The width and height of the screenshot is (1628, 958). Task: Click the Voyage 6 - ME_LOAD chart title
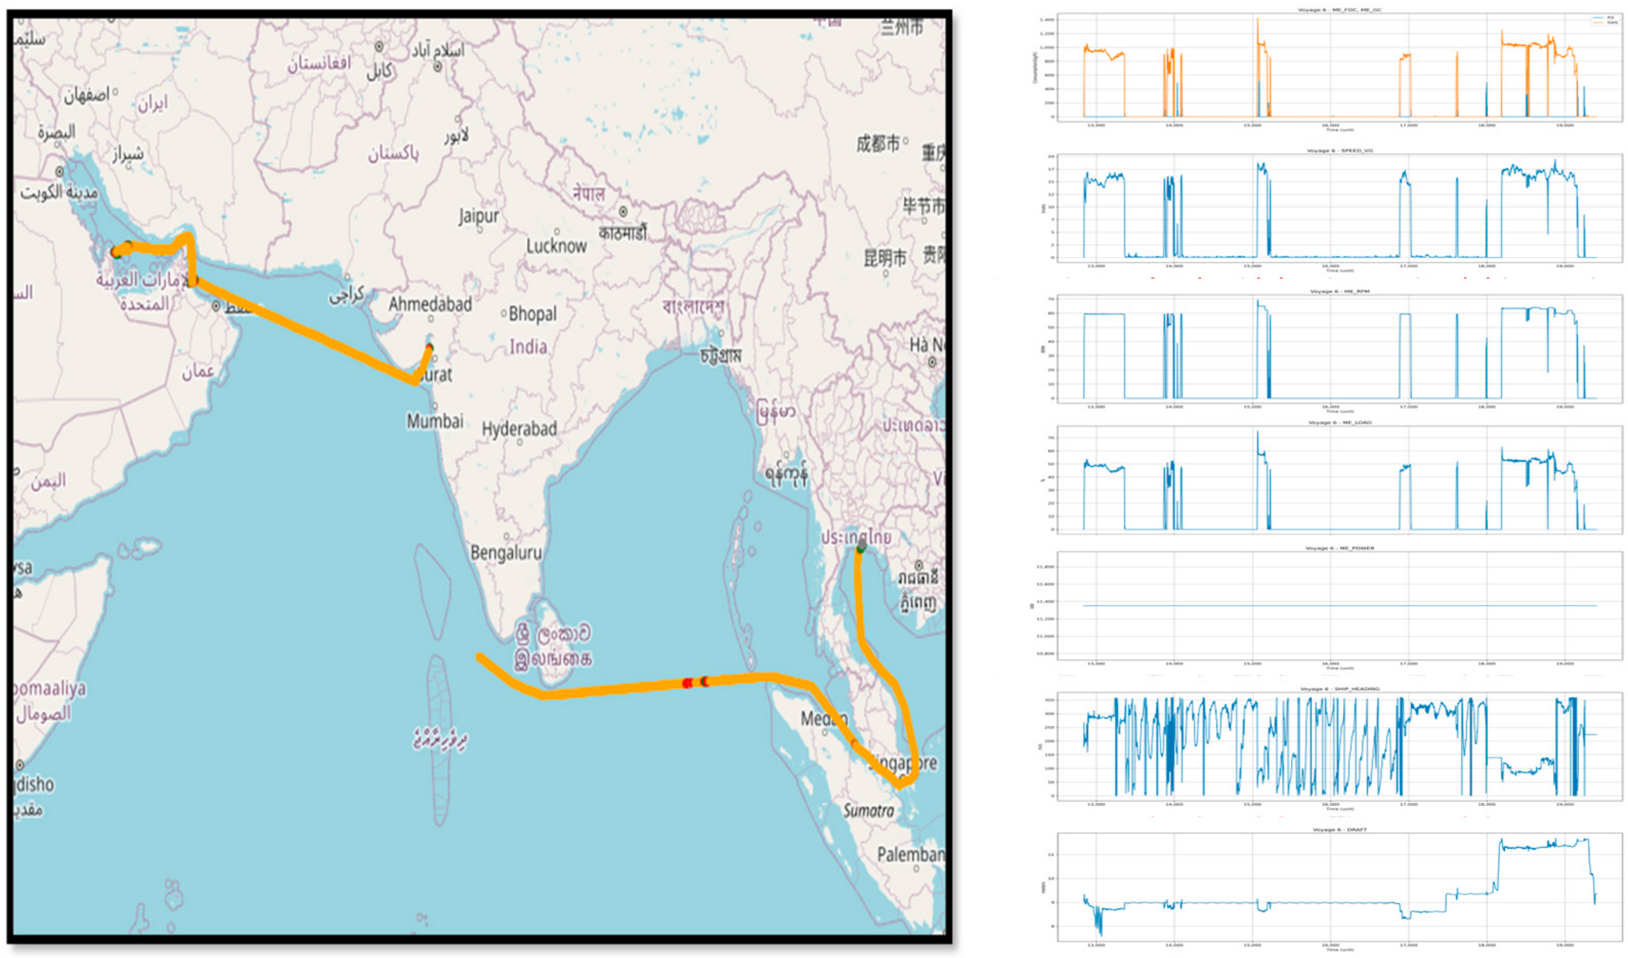1339,422
